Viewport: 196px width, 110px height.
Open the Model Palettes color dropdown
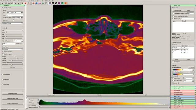click(x=183, y=70)
